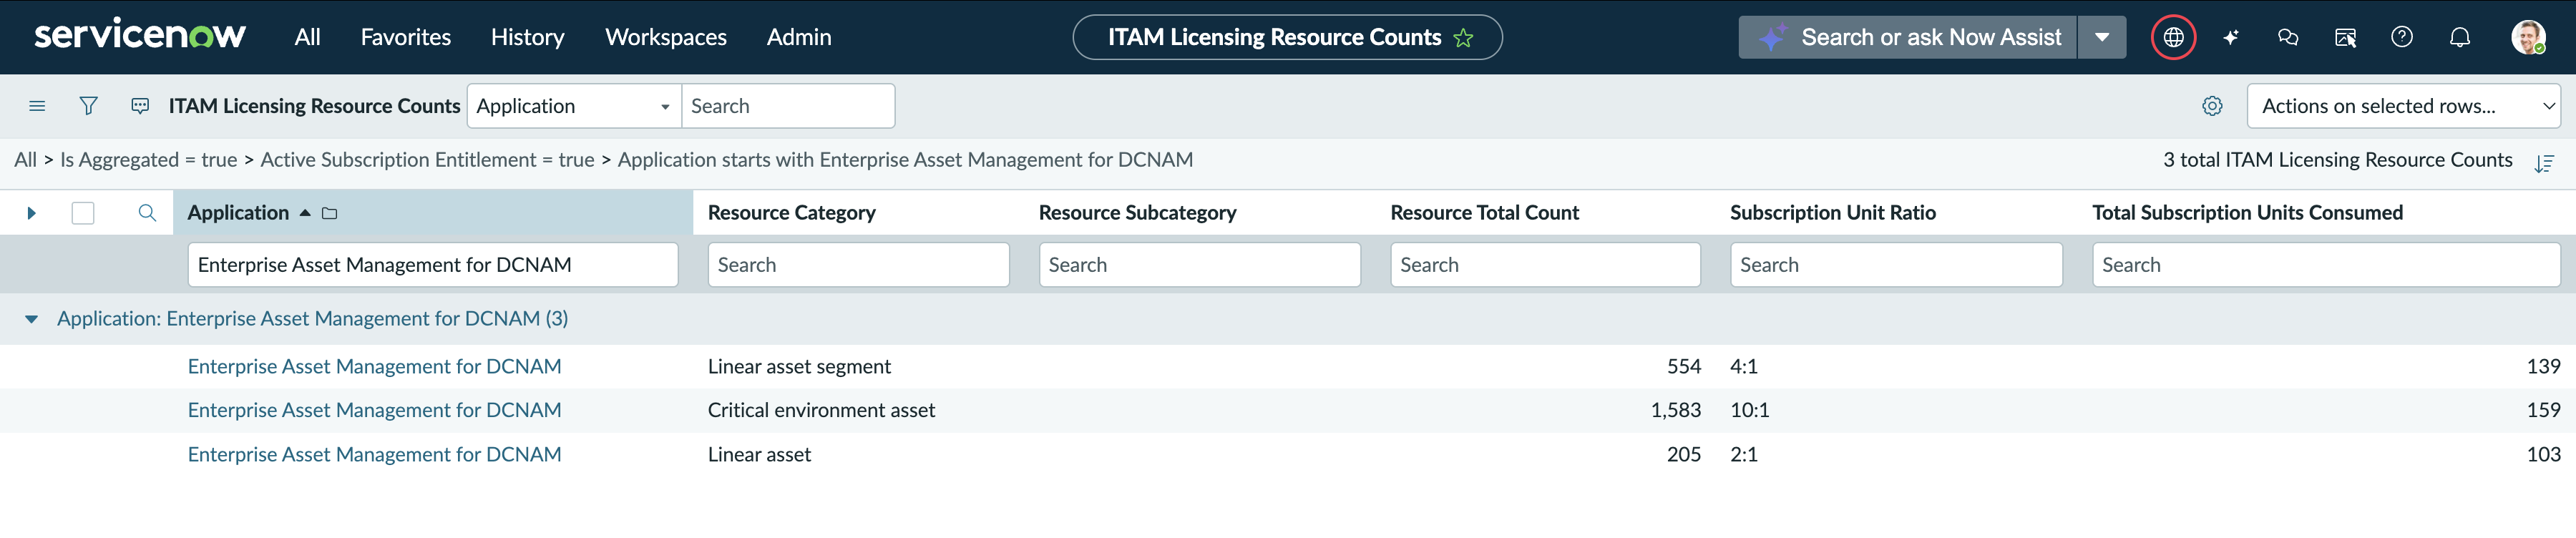Click the Total Subscription Units Consumed search box

coord(2326,265)
